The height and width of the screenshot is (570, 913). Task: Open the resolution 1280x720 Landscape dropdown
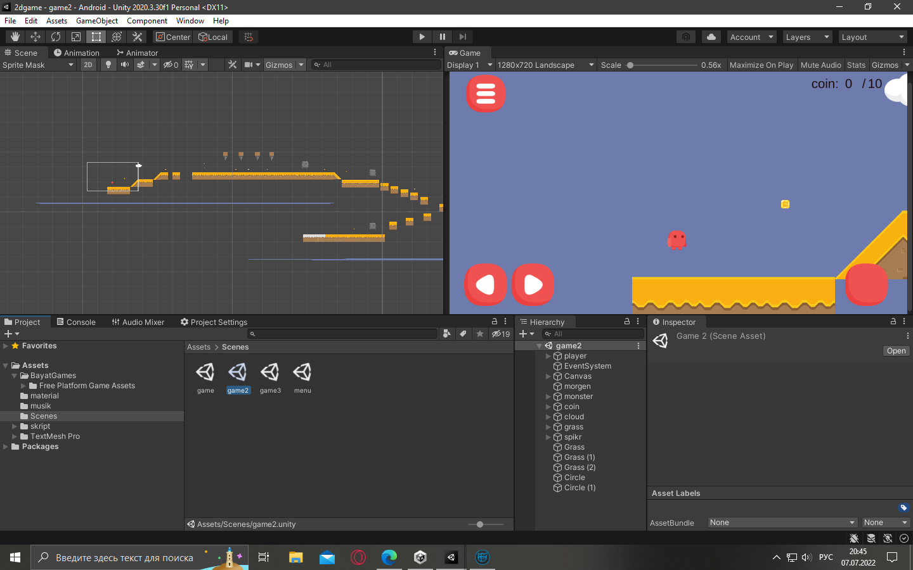click(x=545, y=65)
